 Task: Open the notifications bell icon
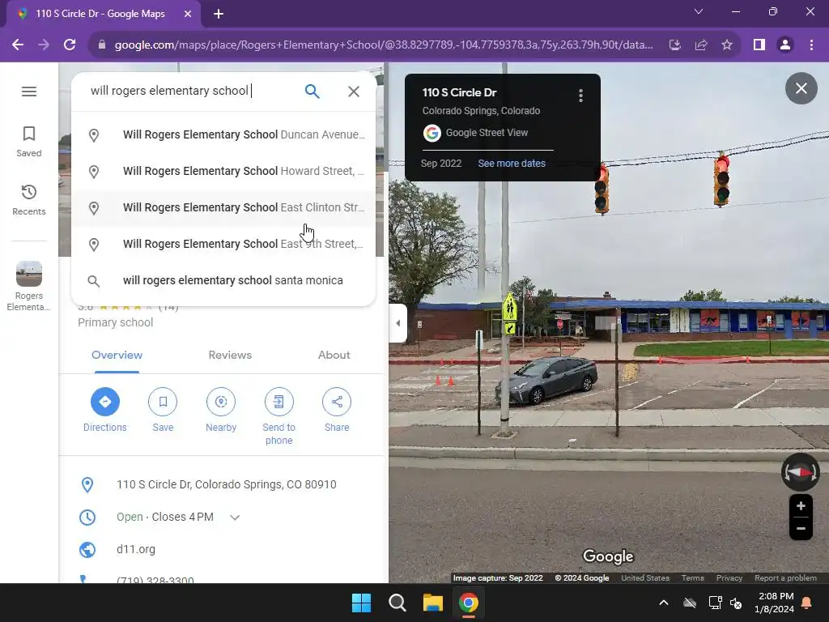[807, 603]
